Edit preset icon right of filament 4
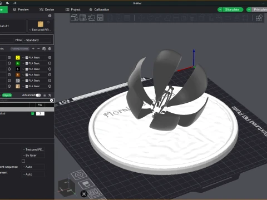 coord(50,63)
